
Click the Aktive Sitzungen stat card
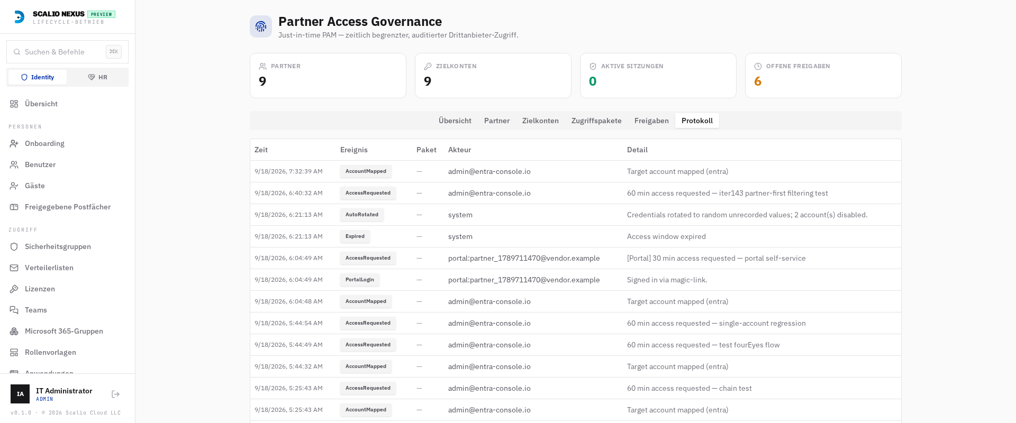(658, 76)
